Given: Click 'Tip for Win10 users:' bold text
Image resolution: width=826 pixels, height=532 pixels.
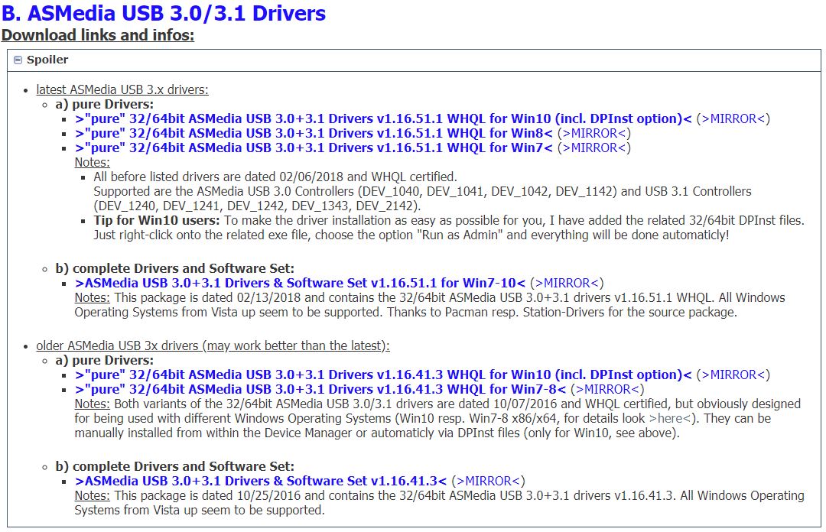Looking at the screenshot, I should coord(157,220).
